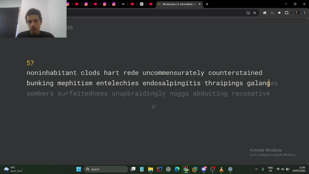
Task: Open File Explorer from the taskbar
Action: tap(150, 169)
